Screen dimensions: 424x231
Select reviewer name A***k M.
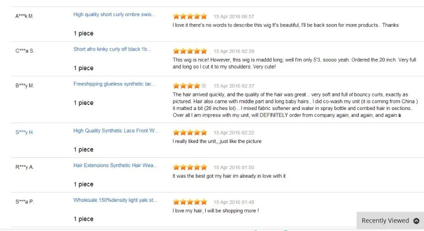tap(24, 16)
